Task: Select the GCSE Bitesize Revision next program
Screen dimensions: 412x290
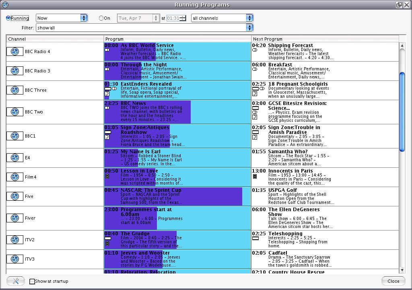Action: click(325, 112)
